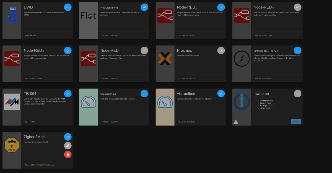The width and height of the screenshot is (332, 173).
Task: Toggle the Zigbee2Mqtt card checkmark
Action: [x=68, y=137]
